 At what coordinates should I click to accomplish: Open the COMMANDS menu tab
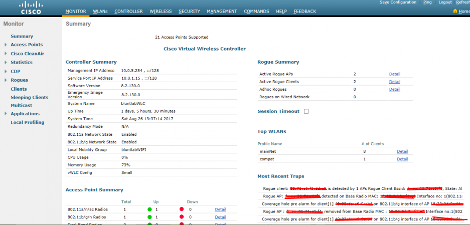pyautogui.click(x=256, y=12)
